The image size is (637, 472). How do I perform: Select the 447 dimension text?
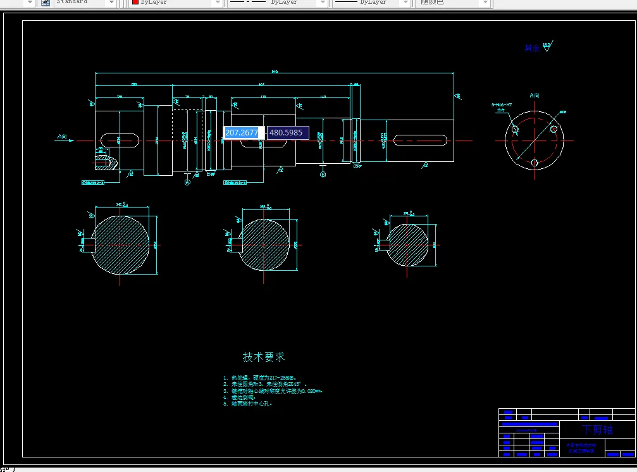pyautogui.click(x=262, y=85)
